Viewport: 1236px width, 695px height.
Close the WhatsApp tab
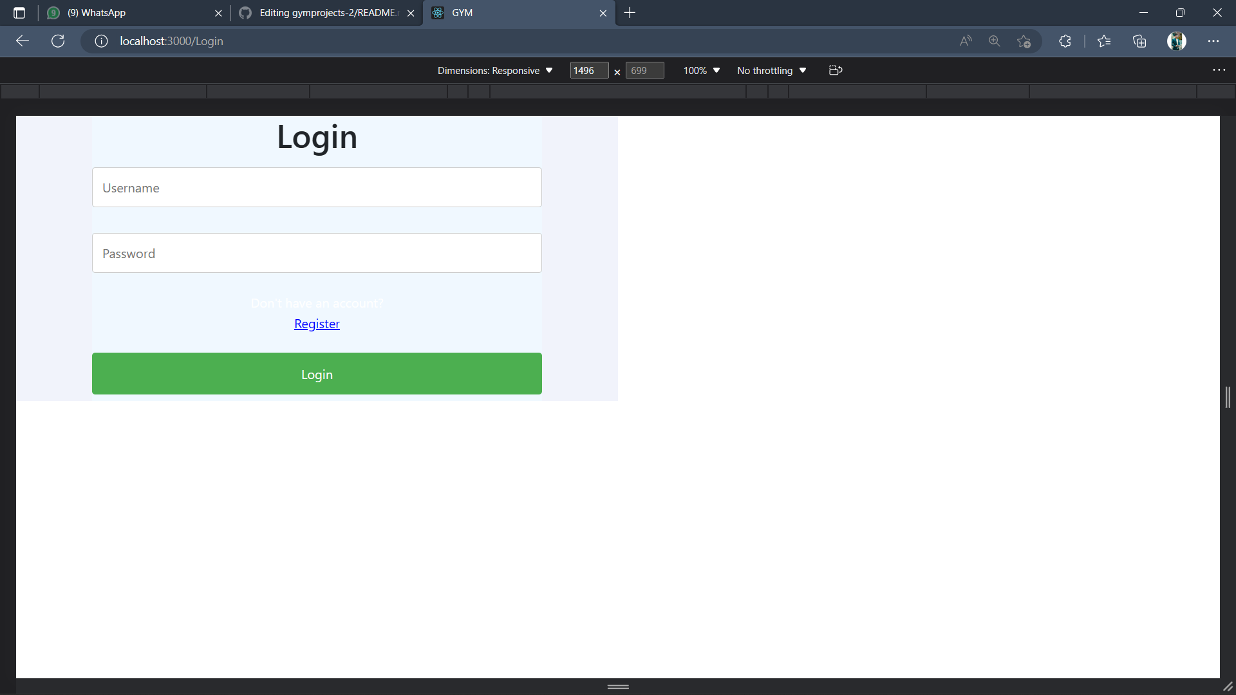(218, 13)
